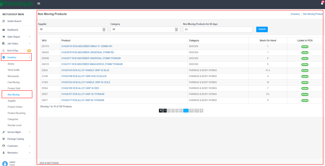This screenshot has width=325, height=166.
Task: Expand the Customers submenu
Action: (x=30, y=146)
